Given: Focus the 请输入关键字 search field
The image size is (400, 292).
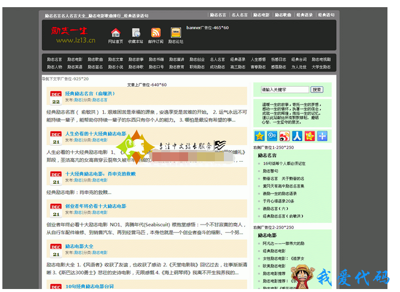Looking at the screenshot, I should [285, 90].
